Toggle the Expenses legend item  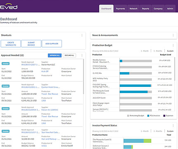168,115
